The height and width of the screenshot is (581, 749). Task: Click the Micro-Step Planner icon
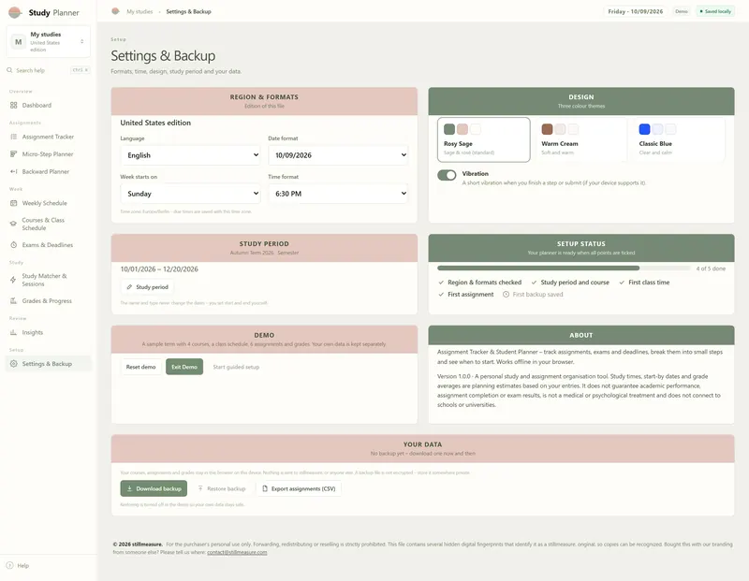coord(13,154)
